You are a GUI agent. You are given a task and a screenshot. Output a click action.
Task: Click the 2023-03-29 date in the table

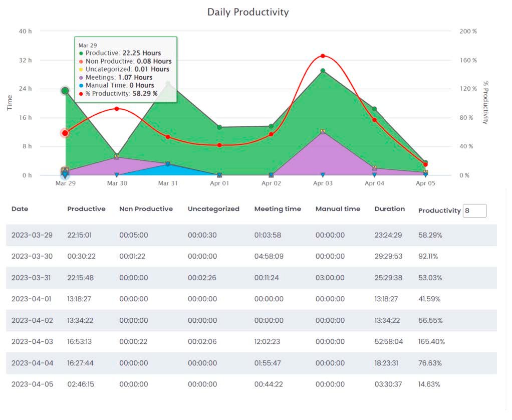point(32,235)
